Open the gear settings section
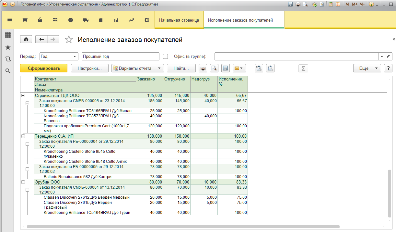This screenshot has width=396, height=232. click(x=147, y=20)
